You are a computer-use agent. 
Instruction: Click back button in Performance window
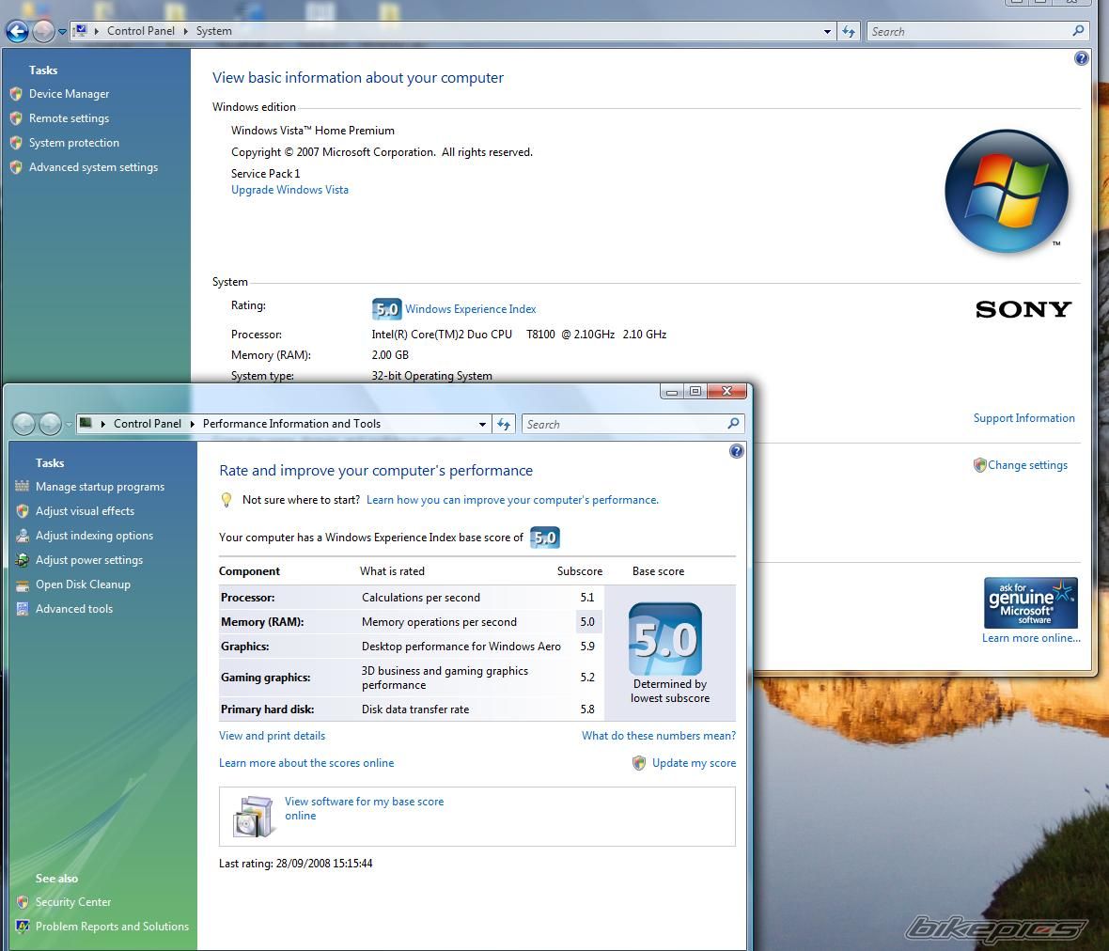pyautogui.click(x=23, y=424)
